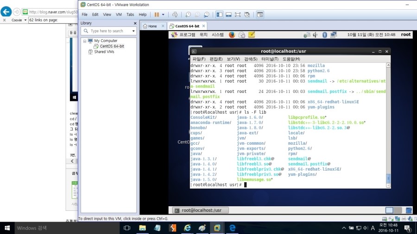Collapse the My Computer tree node
Screen dimensions: 417x234
tap(85, 41)
